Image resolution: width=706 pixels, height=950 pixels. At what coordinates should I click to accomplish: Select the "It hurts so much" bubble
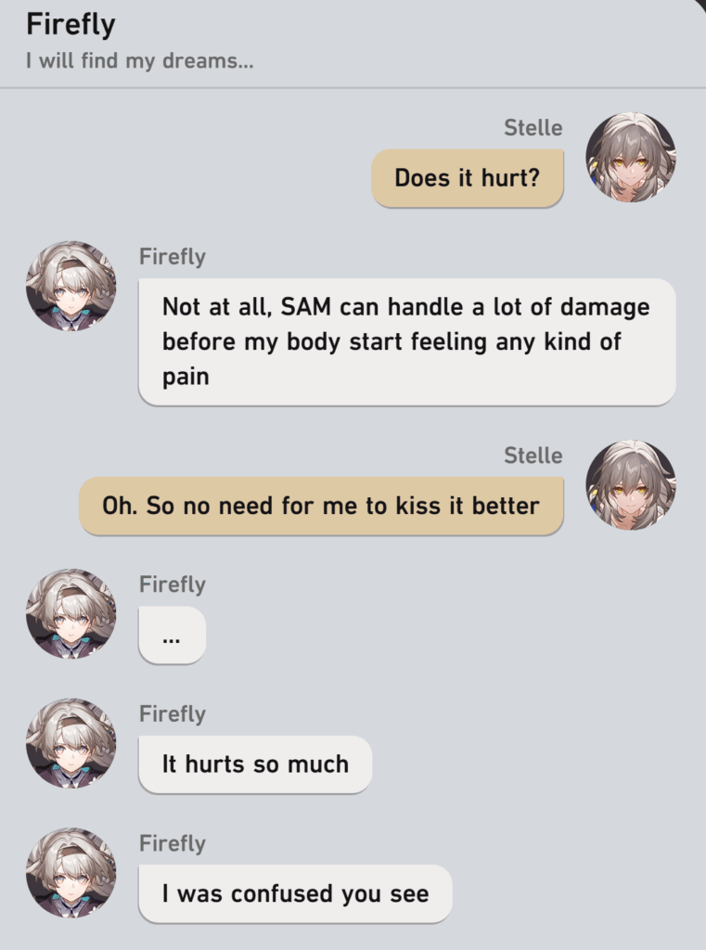255,764
